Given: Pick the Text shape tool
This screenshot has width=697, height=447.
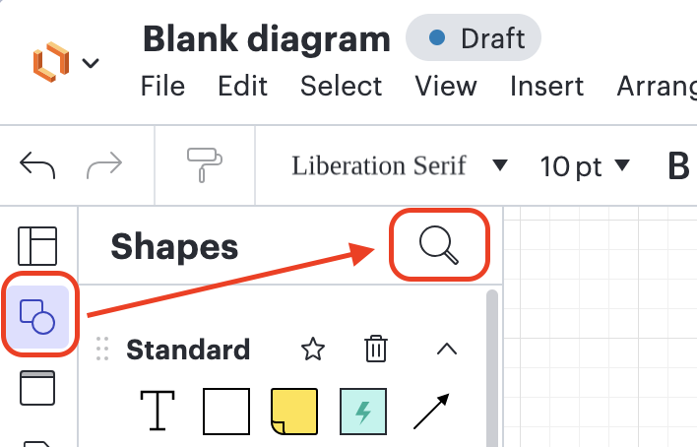Looking at the screenshot, I should point(158,411).
